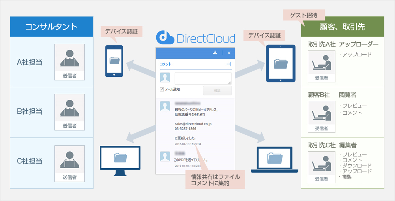
Task: Click the コンサルタント header
Action: coord(51,27)
